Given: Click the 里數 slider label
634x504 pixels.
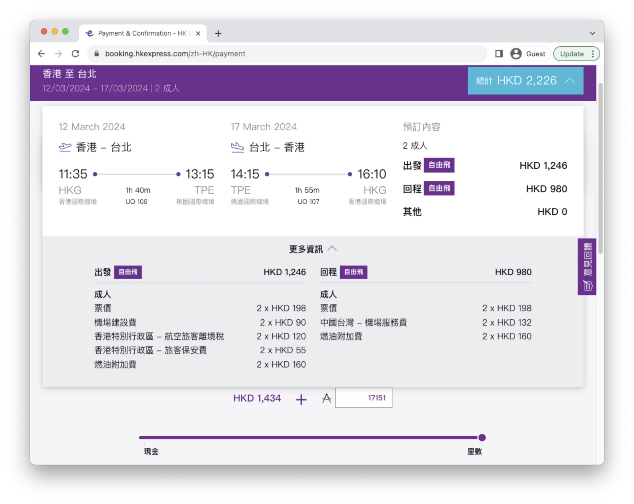Looking at the screenshot, I should point(474,451).
